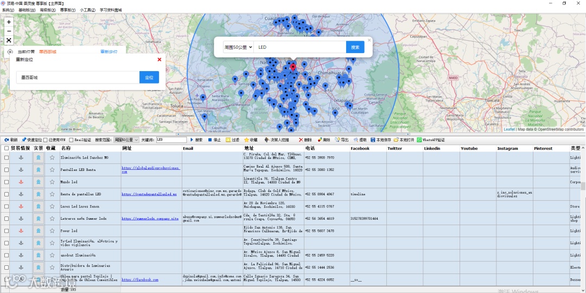Click the 过滤 filter toolbar icon
The height and width of the screenshot is (293, 586).
coord(232,140)
